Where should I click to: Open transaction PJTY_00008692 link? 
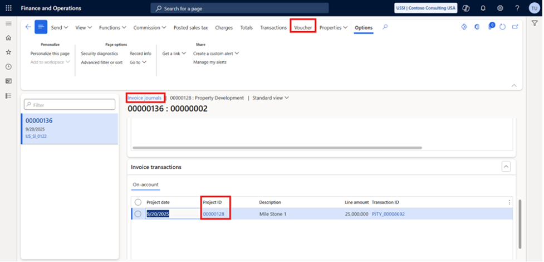[388, 214]
